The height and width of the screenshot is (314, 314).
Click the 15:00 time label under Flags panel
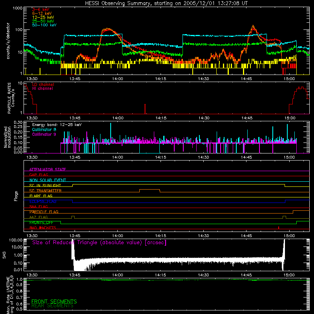[x=289, y=236]
